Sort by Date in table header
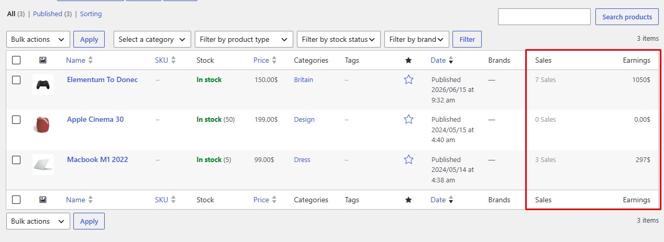The width and height of the screenshot is (664, 242). coord(442,60)
